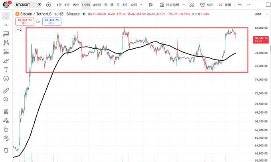Start bar 重播 replay
The image size is (271, 162).
click(225, 5)
